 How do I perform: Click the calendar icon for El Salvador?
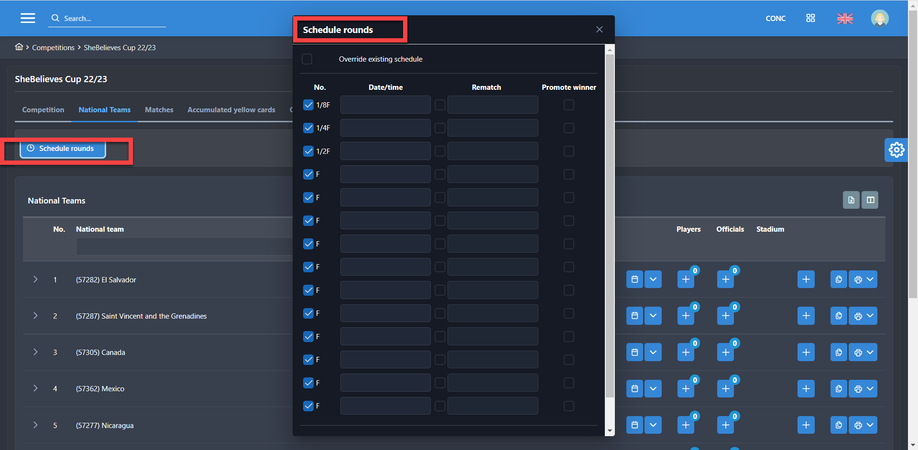pos(634,279)
